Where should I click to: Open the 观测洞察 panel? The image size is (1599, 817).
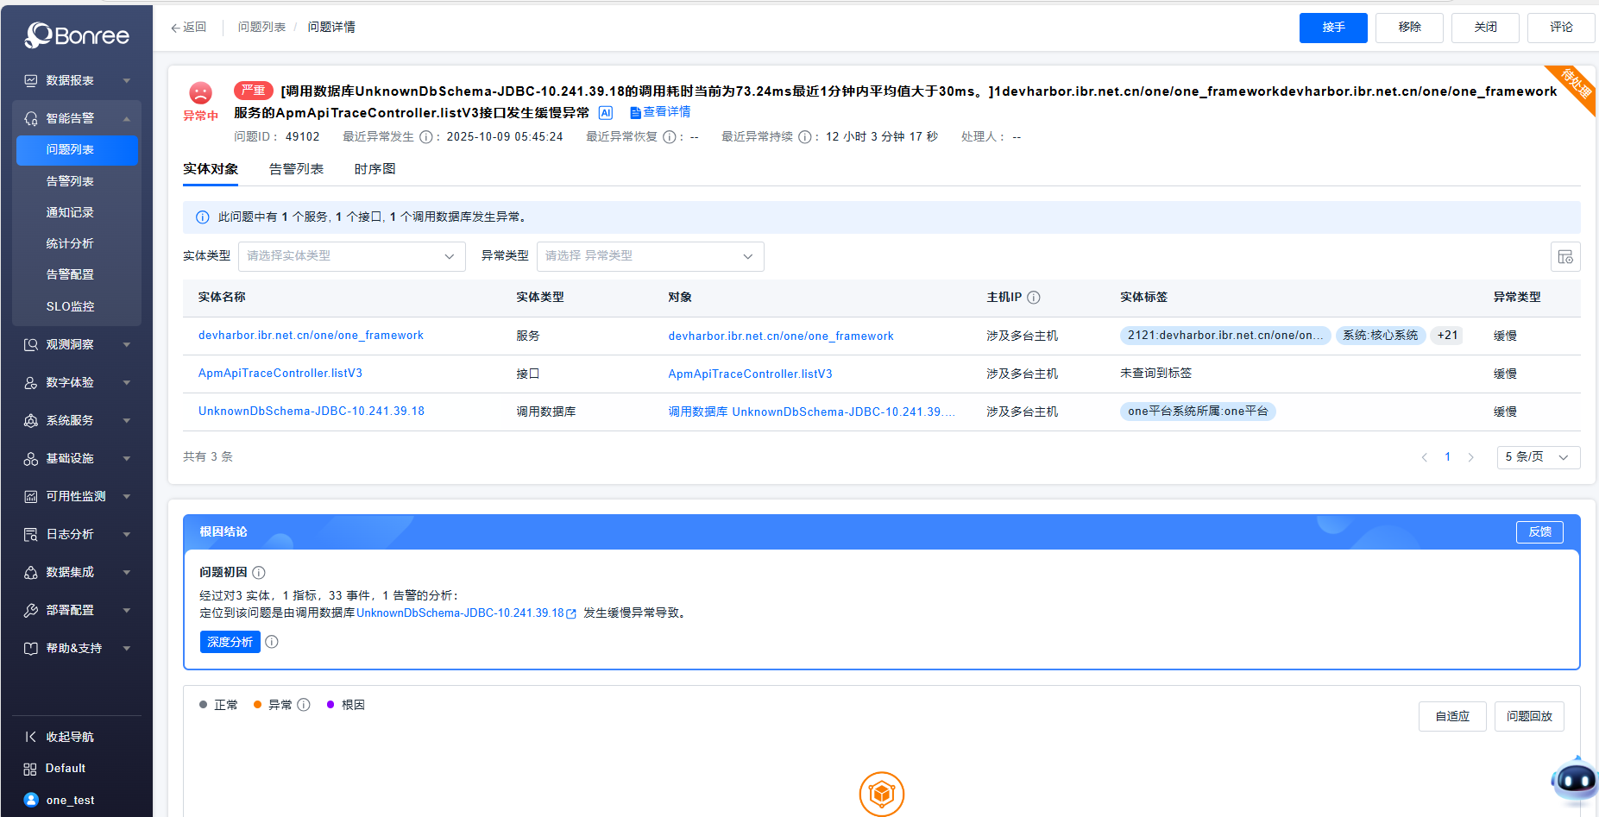(x=72, y=344)
